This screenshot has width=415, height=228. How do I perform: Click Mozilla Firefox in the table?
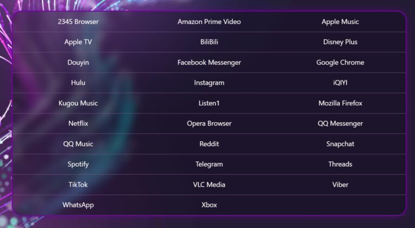340,103
